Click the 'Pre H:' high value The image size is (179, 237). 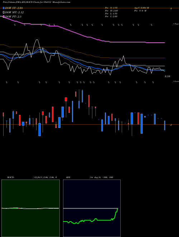click(x=111, y=11)
